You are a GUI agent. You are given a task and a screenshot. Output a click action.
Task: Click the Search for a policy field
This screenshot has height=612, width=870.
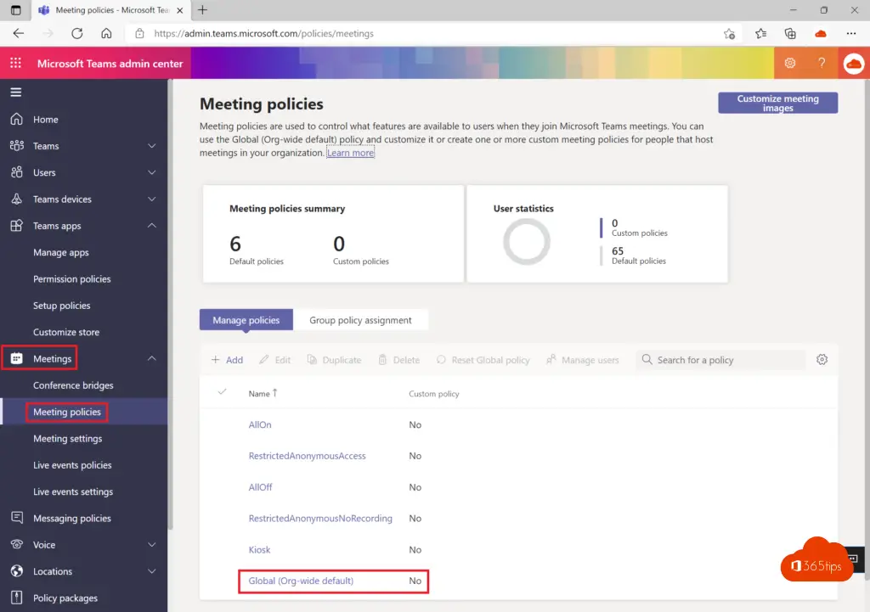[x=720, y=360]
